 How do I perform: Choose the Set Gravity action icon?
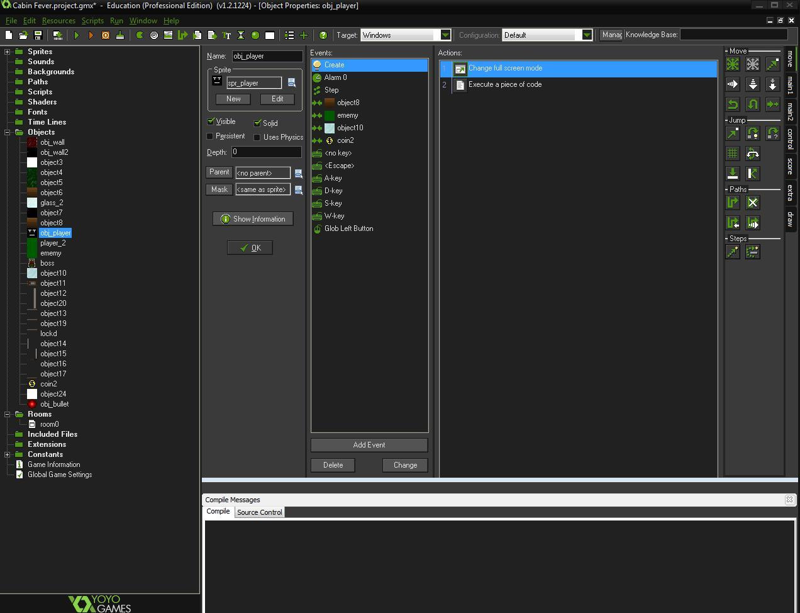point(773,84)
